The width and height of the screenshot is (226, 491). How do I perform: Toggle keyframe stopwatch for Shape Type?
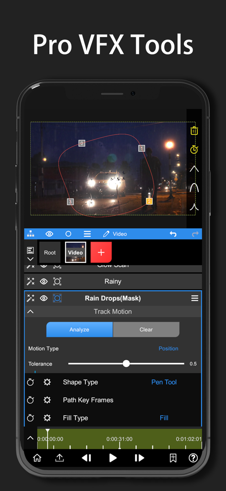(30, 382)
